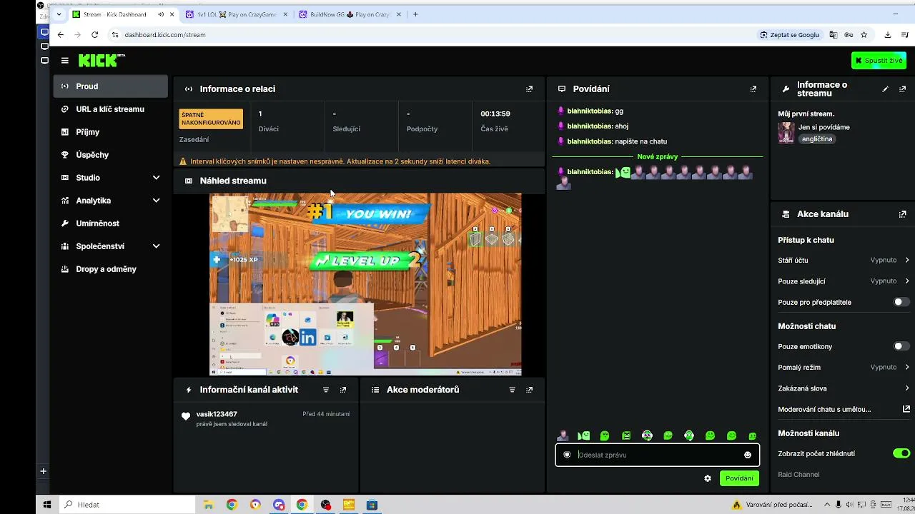This screenshot has width=915, height=514.
Task: Pop out the Akce moderátorů panel
Action: [x=529, y=390]
